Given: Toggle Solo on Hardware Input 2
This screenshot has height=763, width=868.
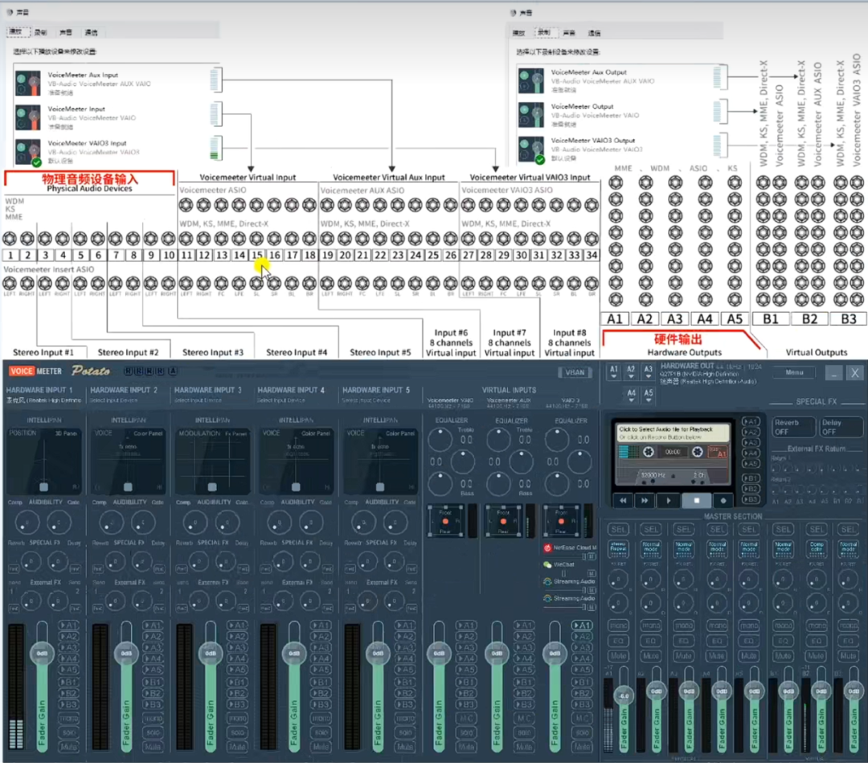Looking at the screenshot, I should pos(154,732).
